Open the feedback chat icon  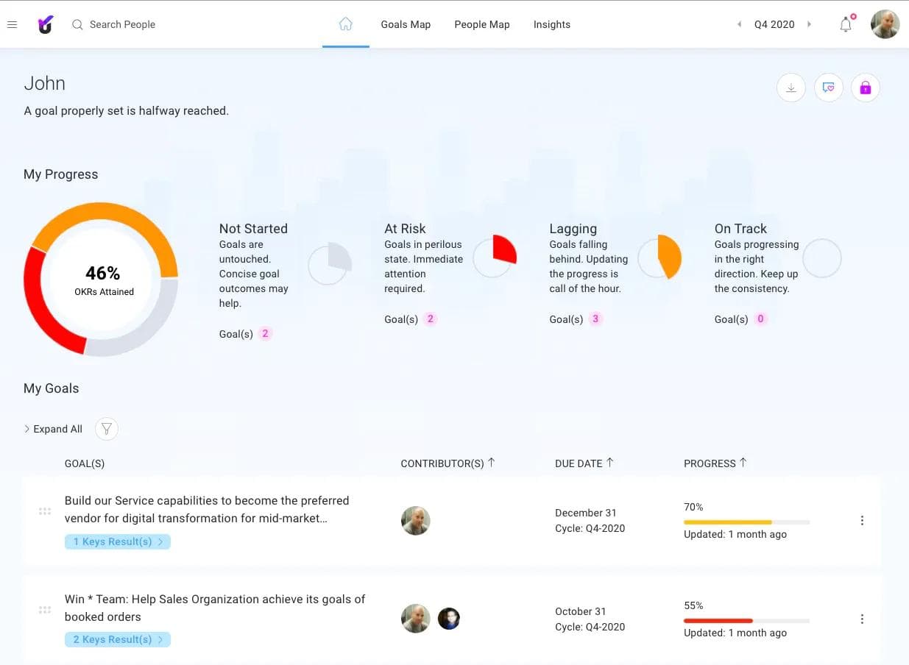(x=828, y=87)
